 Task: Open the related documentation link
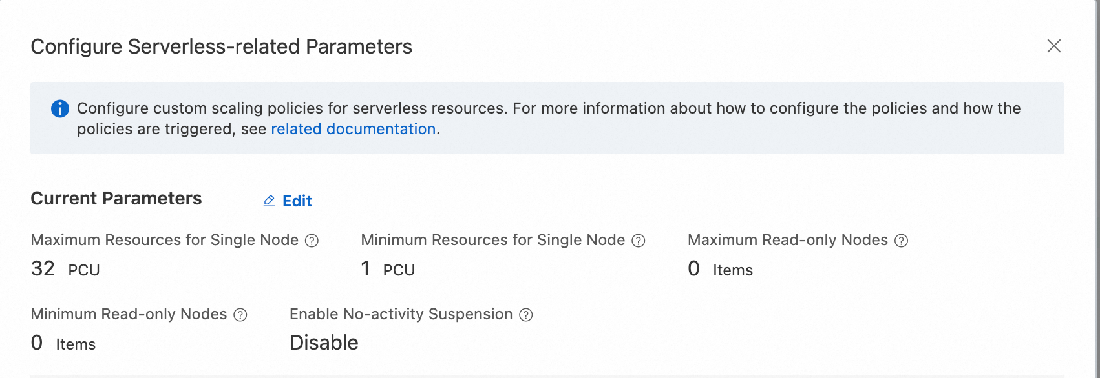[353, 129]
